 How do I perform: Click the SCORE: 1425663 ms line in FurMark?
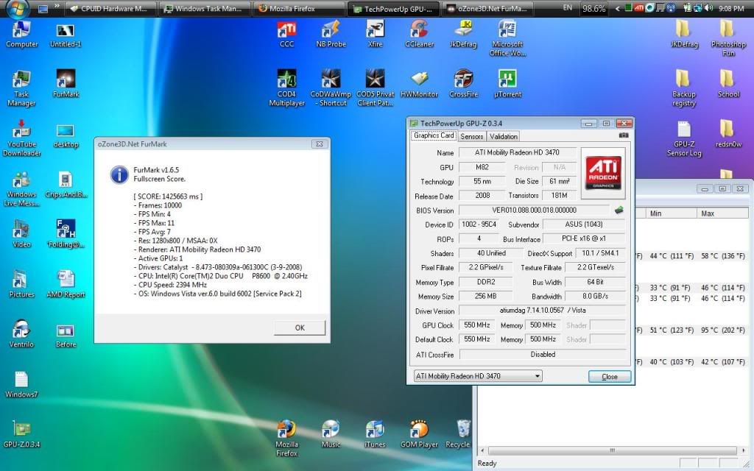168,196
